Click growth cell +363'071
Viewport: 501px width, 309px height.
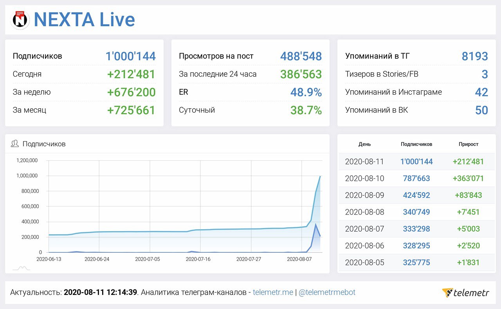468,178
